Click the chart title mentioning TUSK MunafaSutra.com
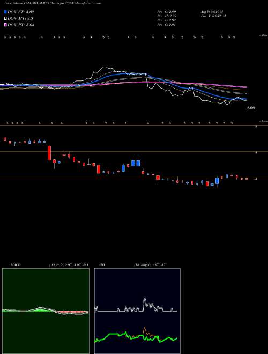The width and height of the screenshot is (268, 354). pos(53,3)
